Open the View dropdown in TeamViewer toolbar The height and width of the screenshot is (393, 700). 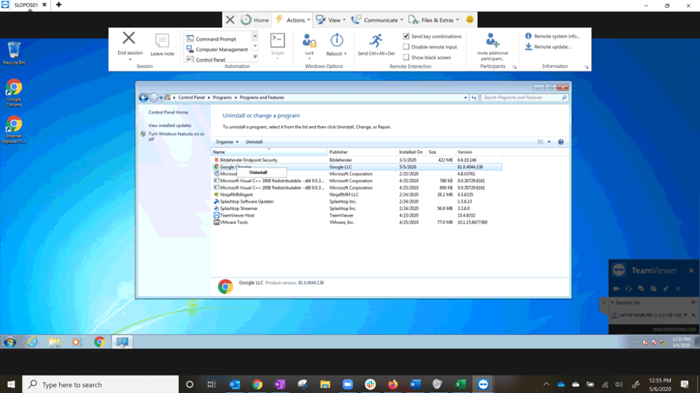click(x=331, y=20)
